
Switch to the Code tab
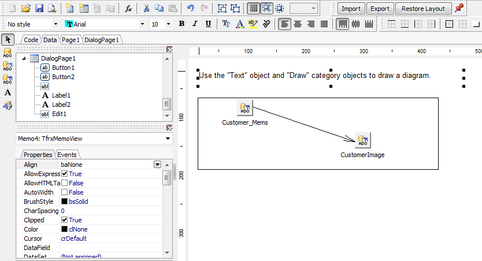click(31, 40)
